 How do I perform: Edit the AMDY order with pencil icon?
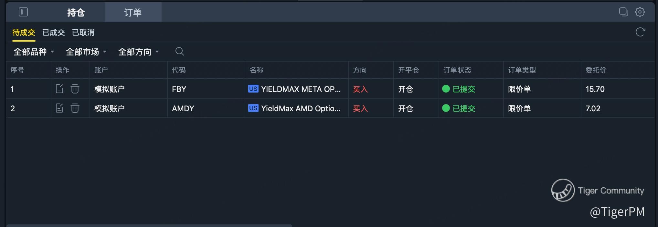(59, 108)
